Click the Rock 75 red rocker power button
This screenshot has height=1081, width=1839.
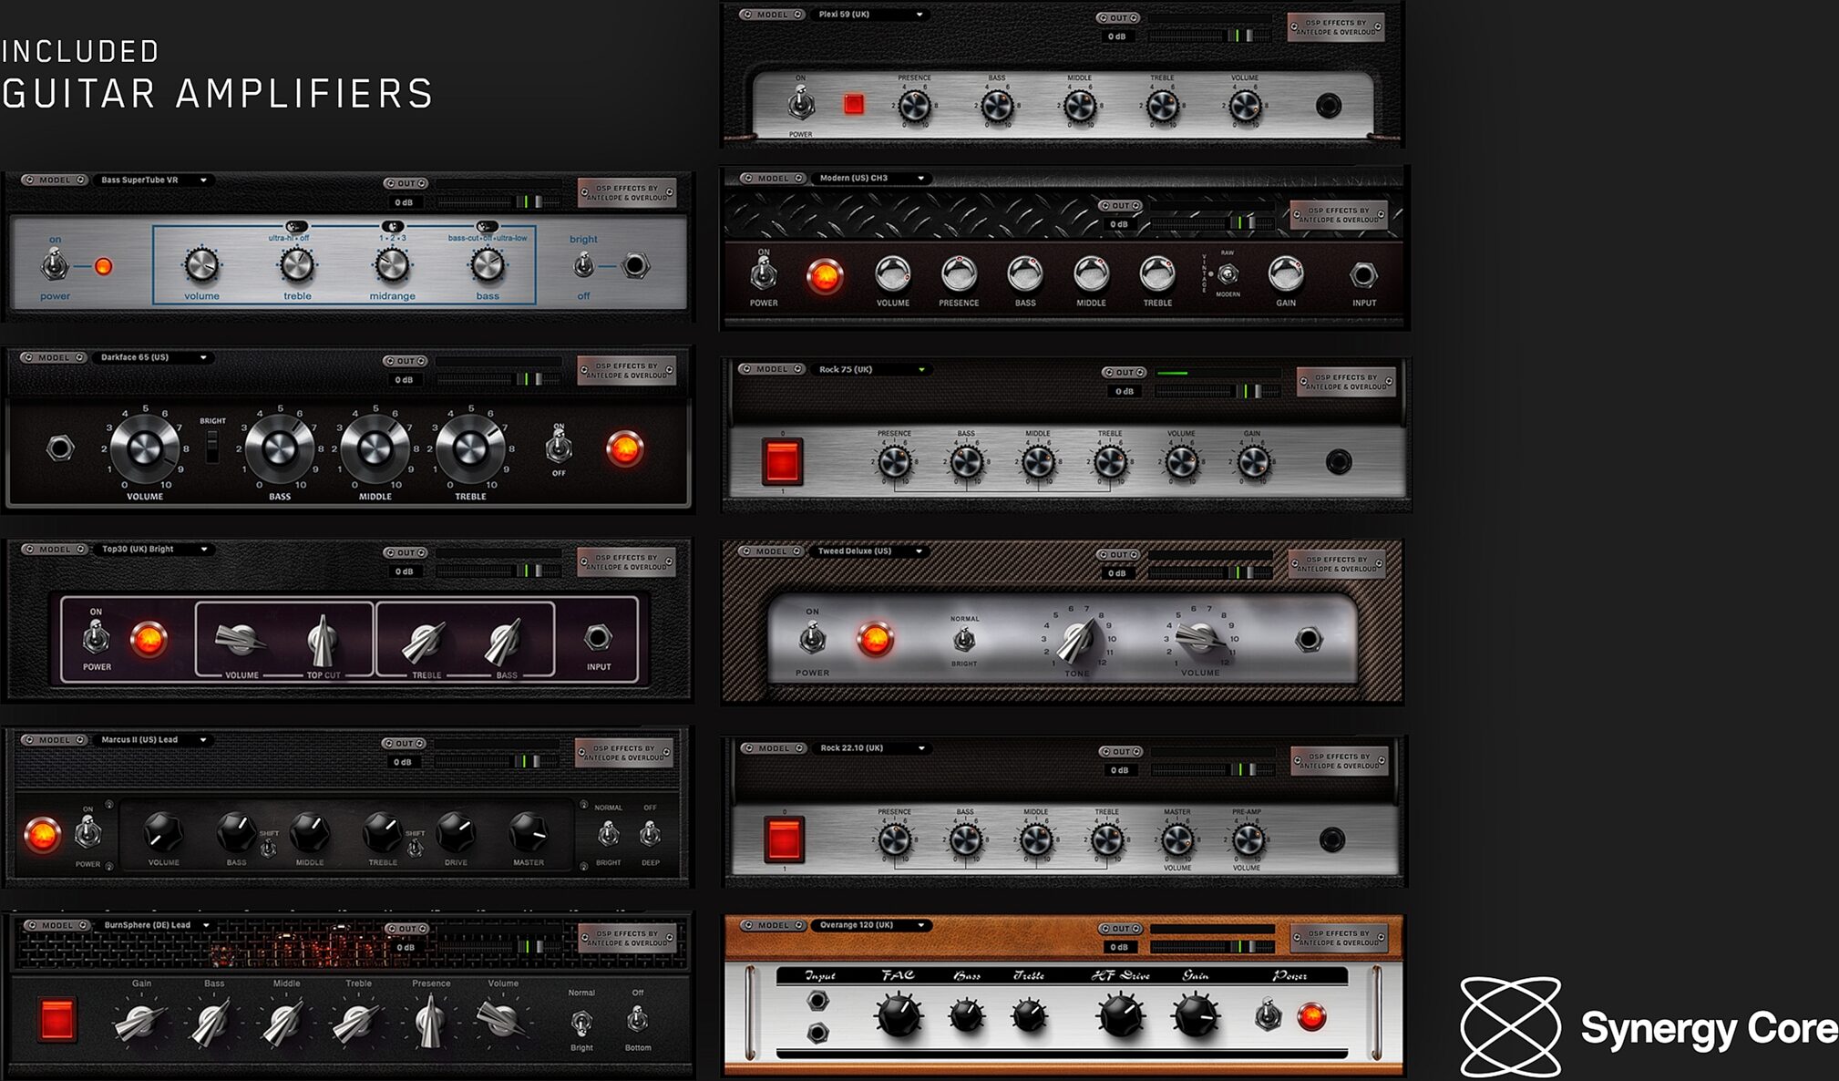tap(782, 461)
